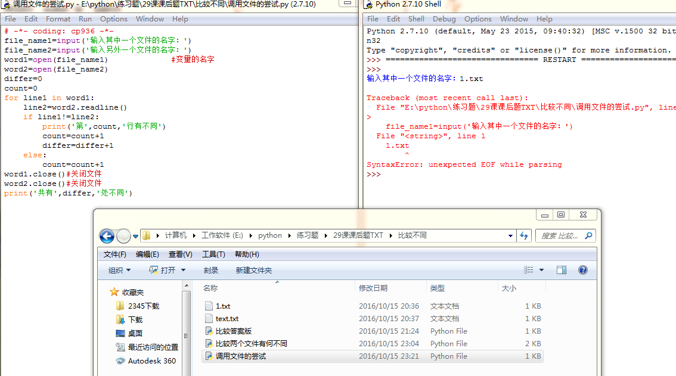Toggle the preview pane icon in Explorer
Screen dimensions: 676x376
(561, 270)
